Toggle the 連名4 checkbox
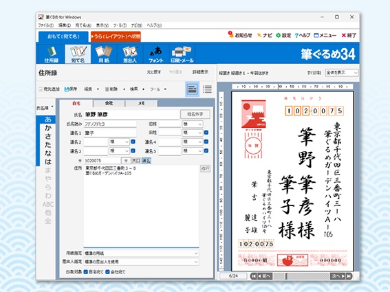Image resolution: width=390 pixels, height=292 pixels. tap(206, 142)
